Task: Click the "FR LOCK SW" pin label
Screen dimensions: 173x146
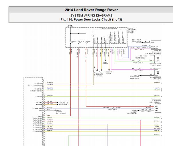Action: point(38,89)
